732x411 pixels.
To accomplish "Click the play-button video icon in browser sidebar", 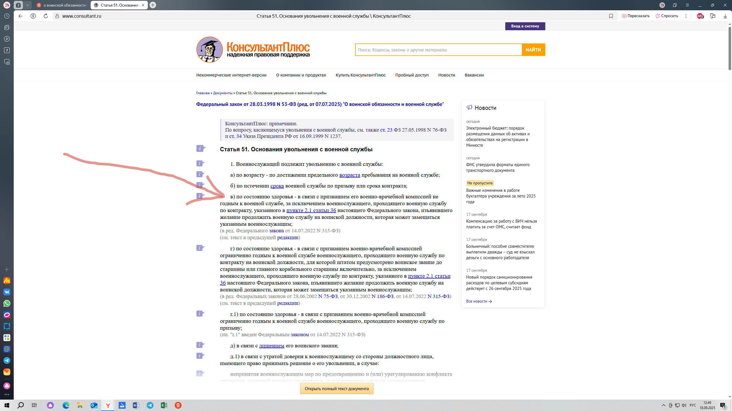I will [x=7, y=39].
